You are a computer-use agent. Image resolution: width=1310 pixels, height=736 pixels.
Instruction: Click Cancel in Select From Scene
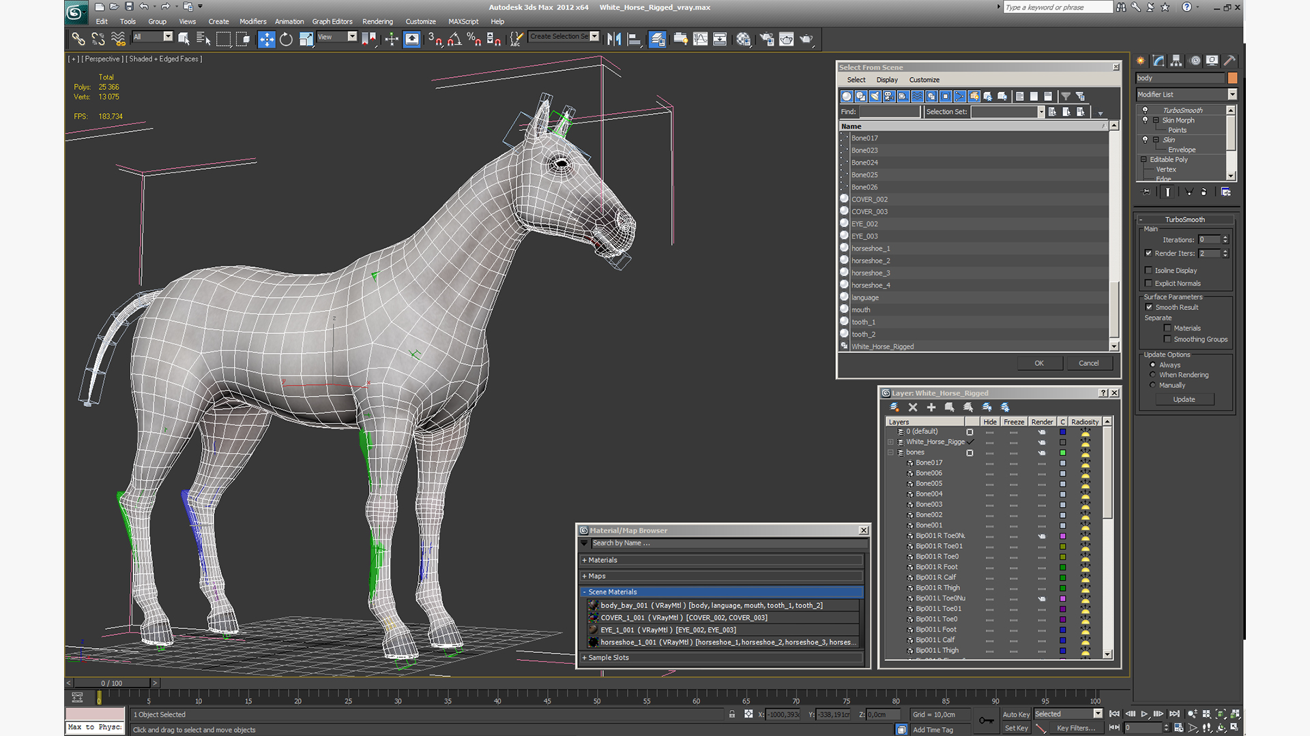coord(1089,363)
